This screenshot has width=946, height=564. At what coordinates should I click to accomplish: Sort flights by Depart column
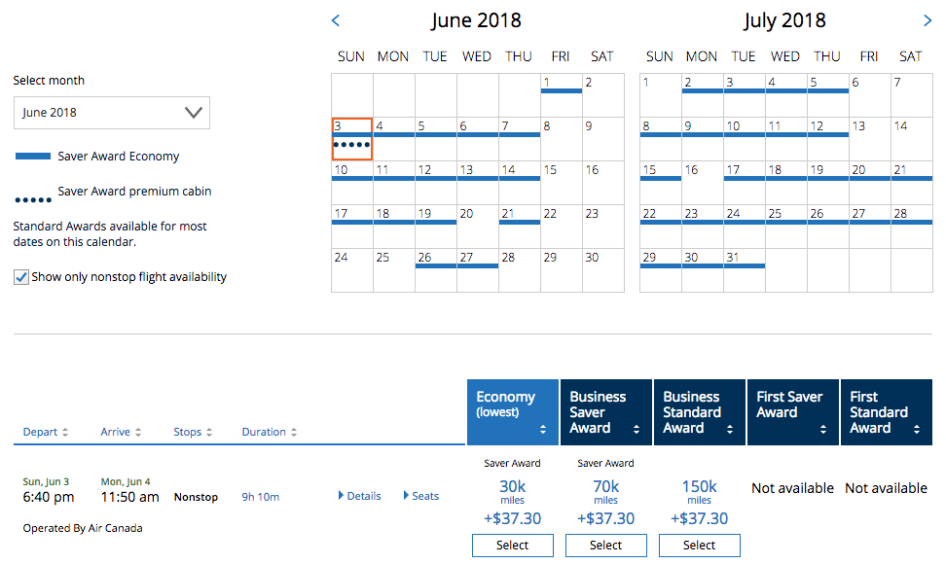[x=46, y=432]
